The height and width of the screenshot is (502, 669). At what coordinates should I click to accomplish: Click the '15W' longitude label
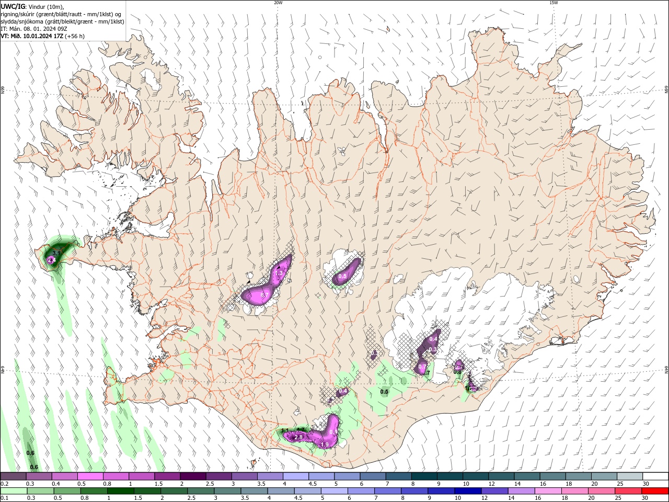tap(553, 3)
